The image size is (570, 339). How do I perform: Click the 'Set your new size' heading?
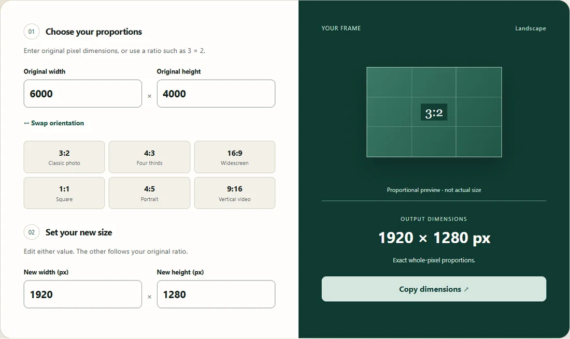click(79, 233)
